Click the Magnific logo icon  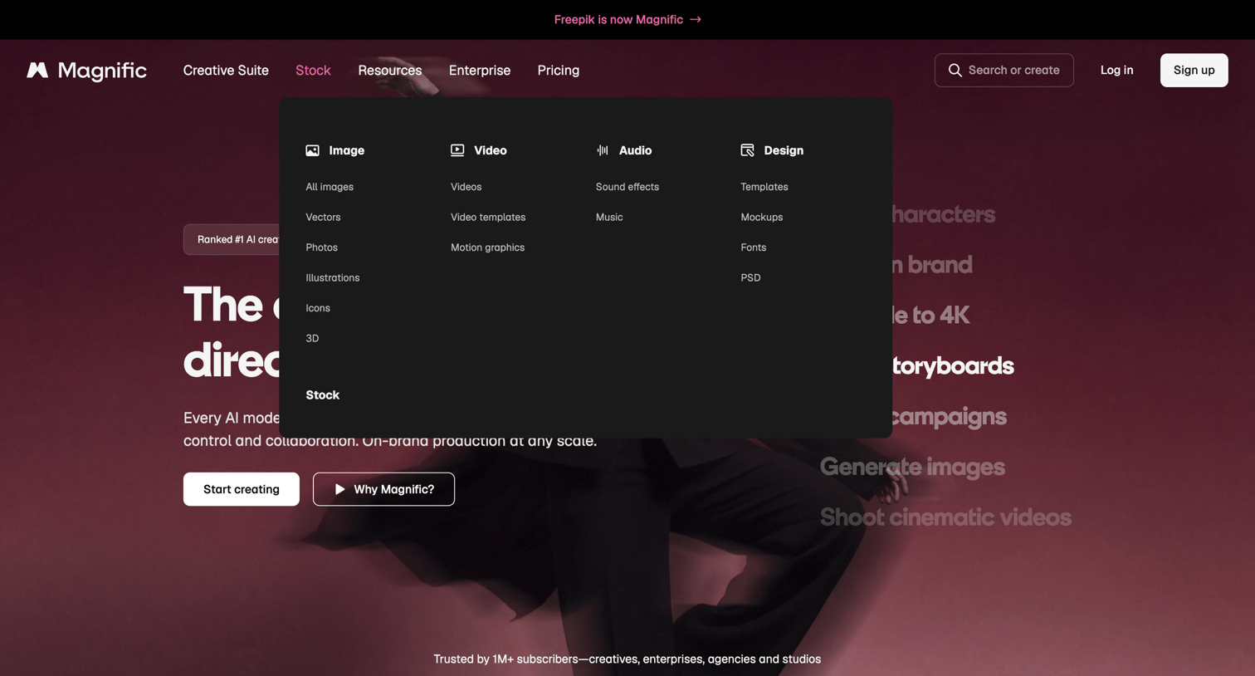click(37, 71)
